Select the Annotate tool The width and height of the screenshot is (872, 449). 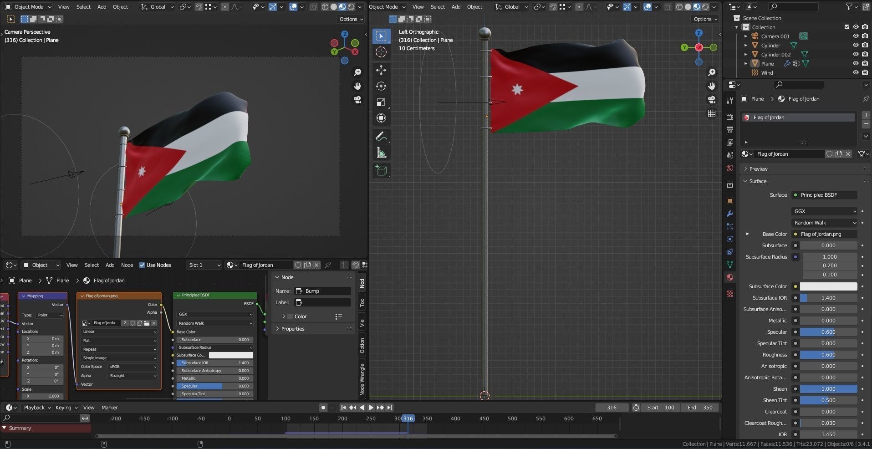click(381, 137)
